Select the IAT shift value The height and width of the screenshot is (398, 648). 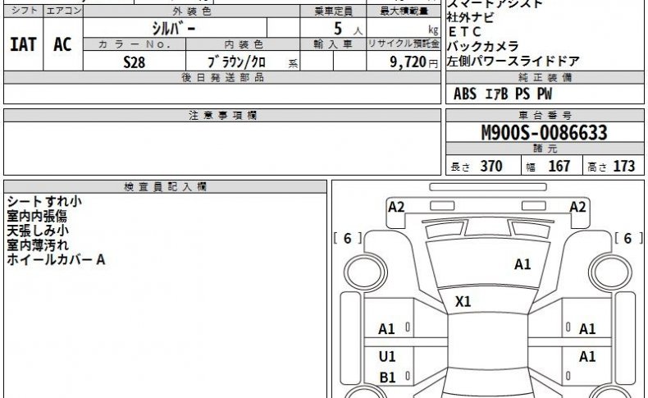[x=23, y=44]
